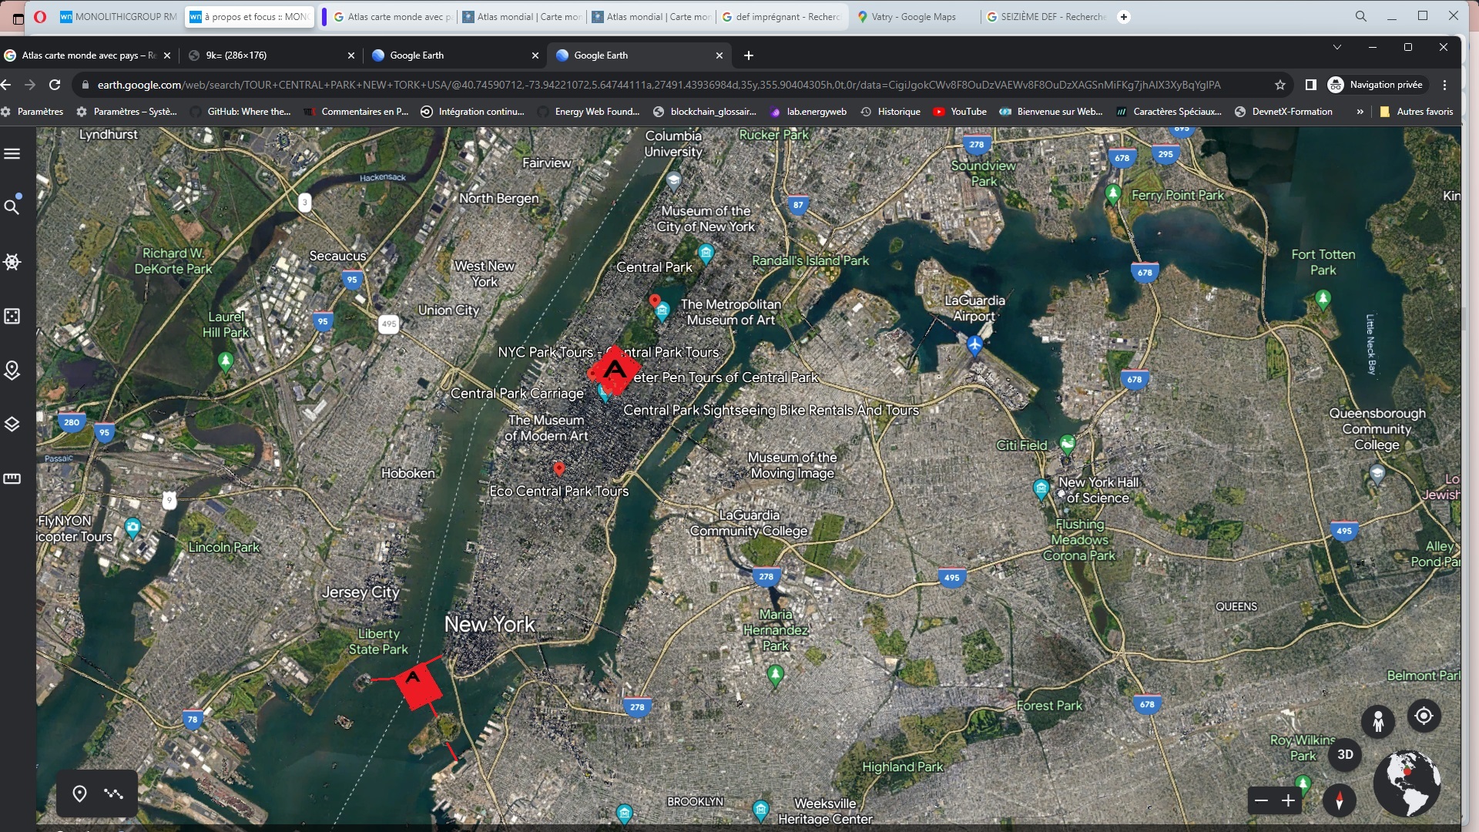Switch to Vatry - Google Maps tab in Opera
This screenshot has height=832, width=1479.
click(x=914, y=17)
